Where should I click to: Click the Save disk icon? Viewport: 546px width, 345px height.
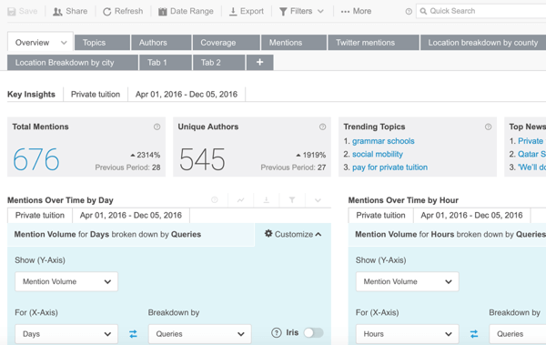pos(12,12)
